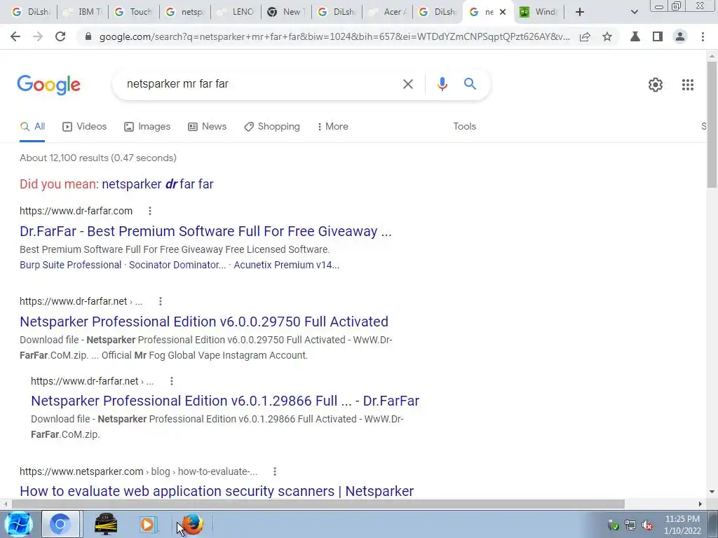
Task: Open Acunetix Premium v14 sitelink
Action: pyautogui.click(x=287, y=265)
